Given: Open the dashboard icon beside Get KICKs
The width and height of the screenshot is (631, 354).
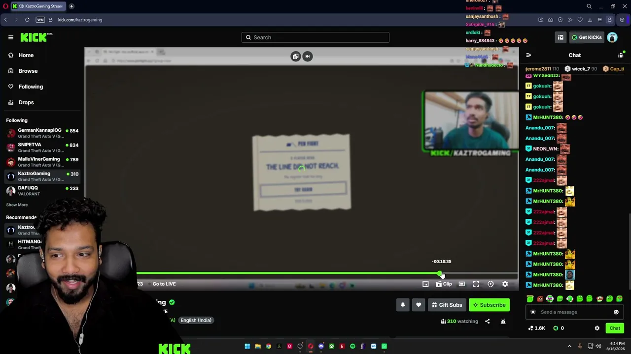Looking at the screenshot, I should coord(561,37).
